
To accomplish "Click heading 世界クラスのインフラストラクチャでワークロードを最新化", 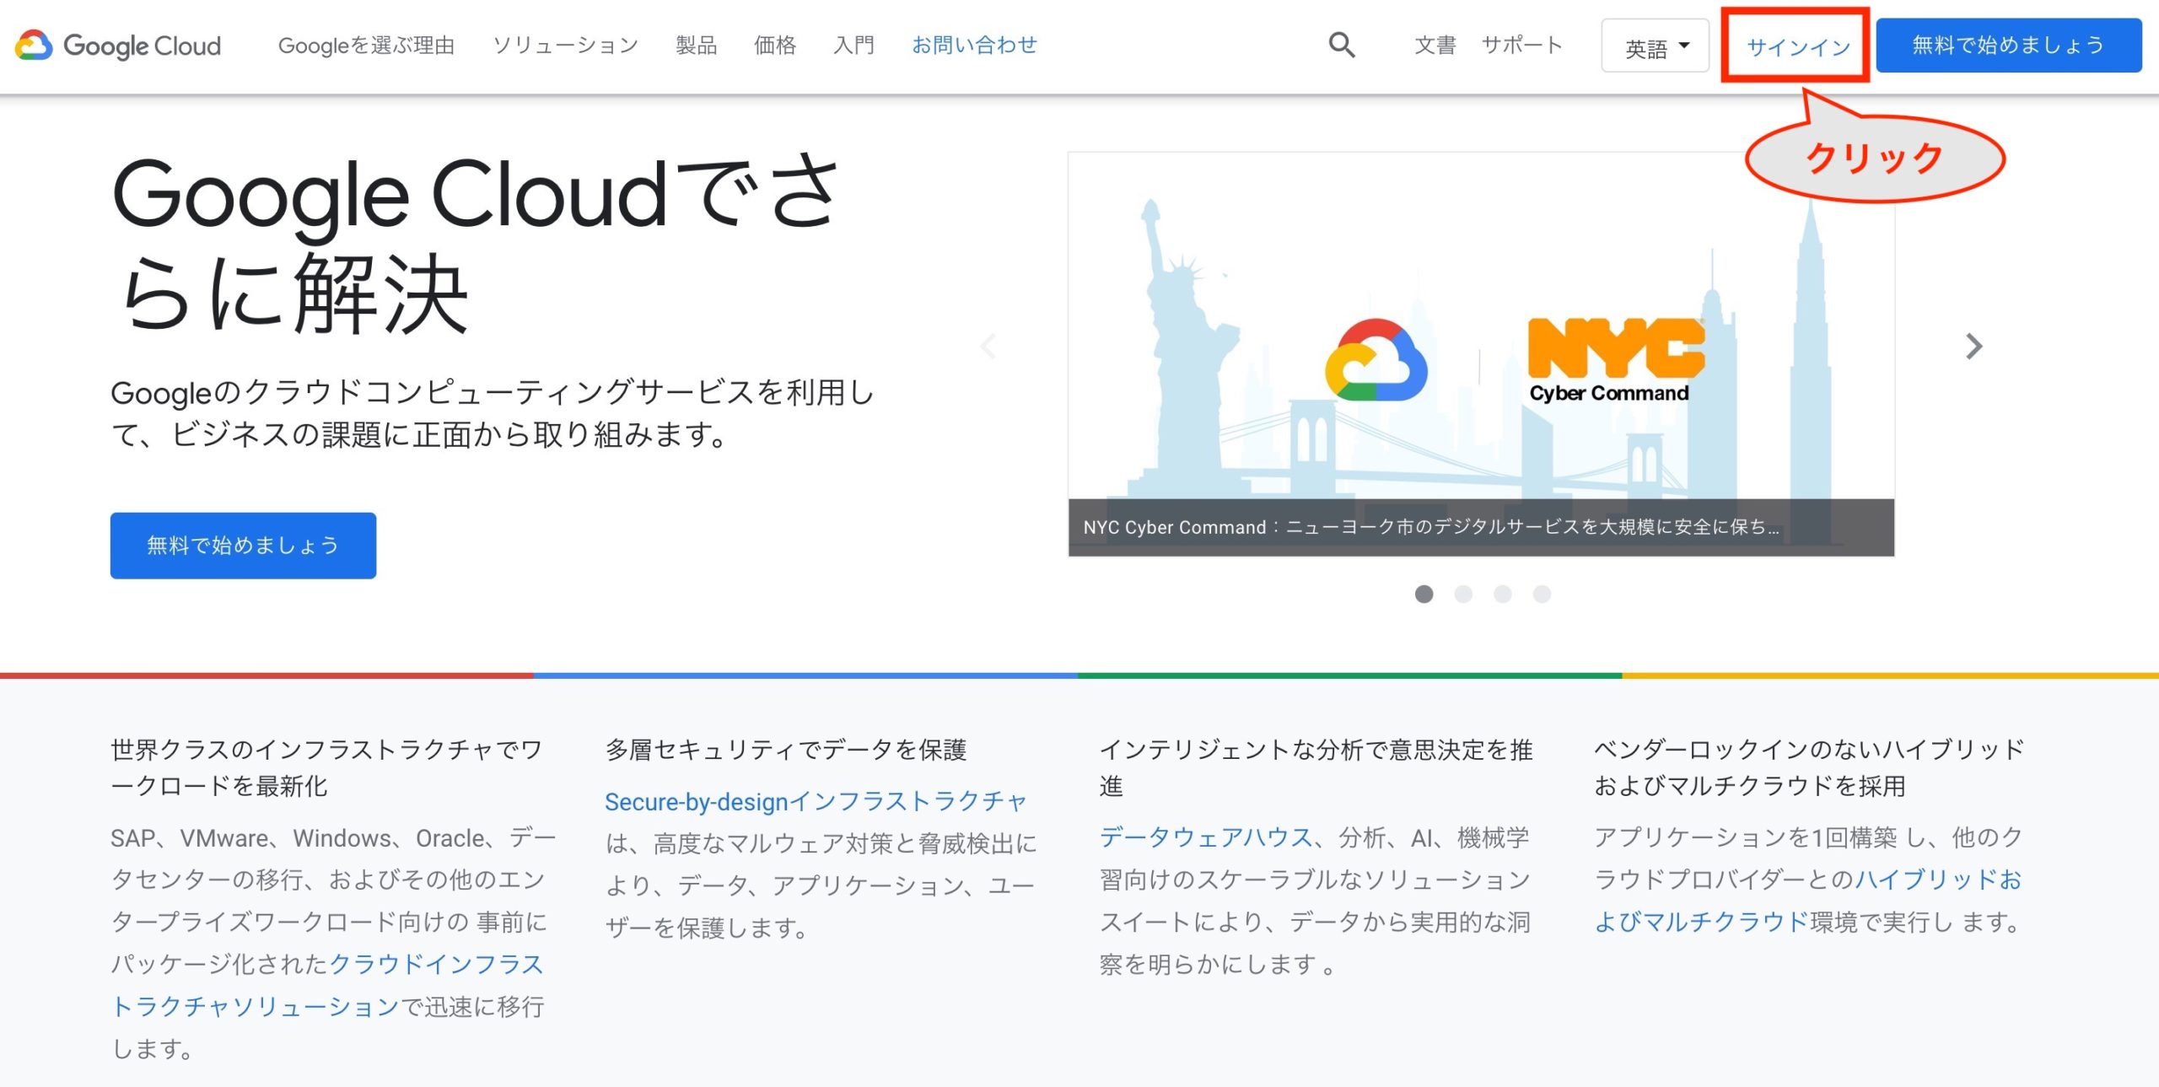I will [x=326, y=767].
